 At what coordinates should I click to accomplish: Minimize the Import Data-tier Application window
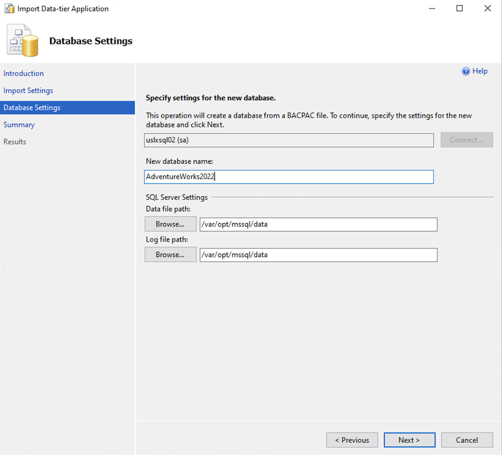click(x=432, y=8)
